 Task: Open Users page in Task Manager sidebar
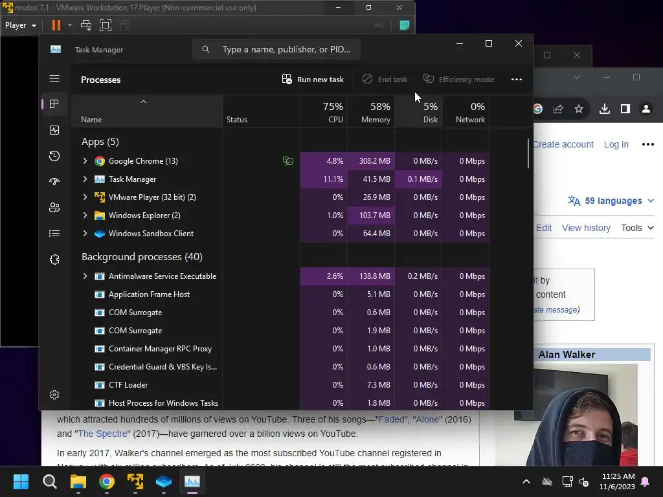[x=54, y=208]
